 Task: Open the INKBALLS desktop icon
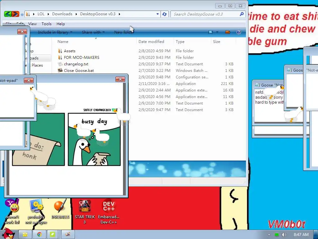coord(60,209)
